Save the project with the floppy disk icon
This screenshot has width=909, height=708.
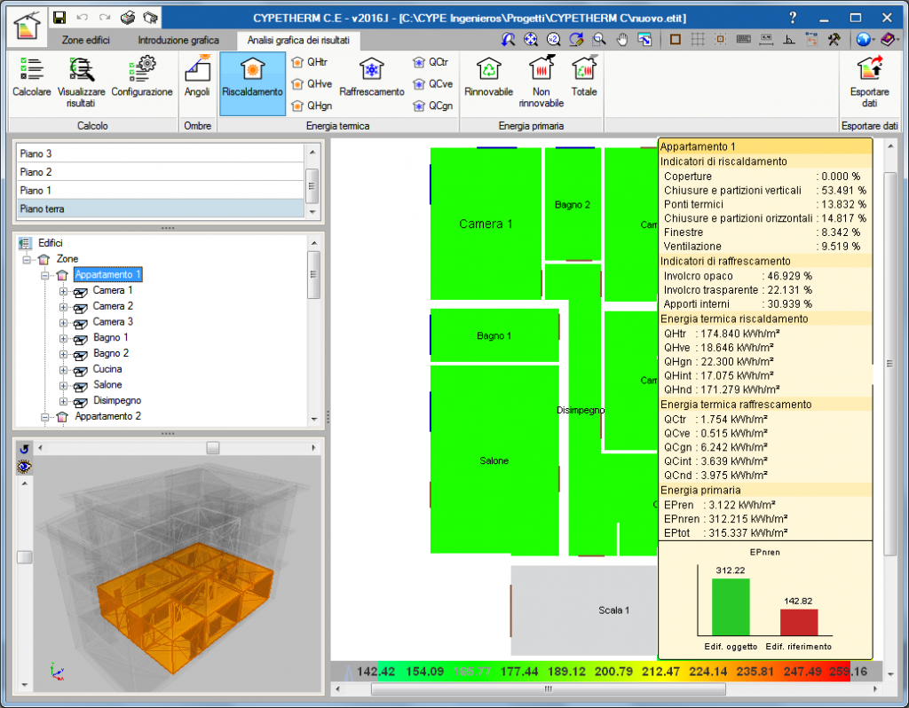(x=59, y=18)
